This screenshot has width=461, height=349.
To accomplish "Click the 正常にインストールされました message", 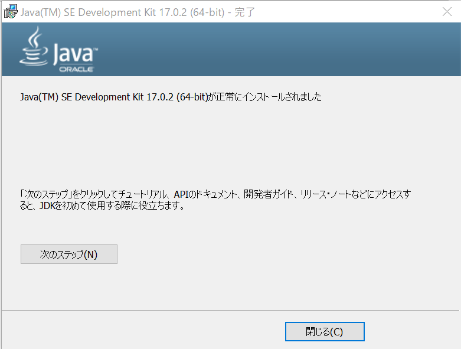I will [171, 97].
